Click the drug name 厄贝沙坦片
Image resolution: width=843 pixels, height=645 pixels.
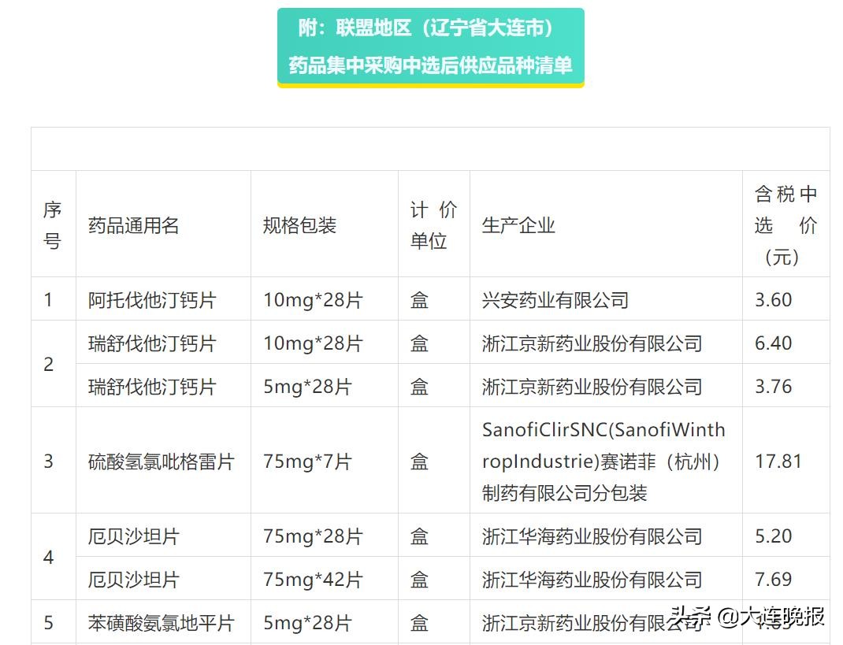click(x=128, y=536)
